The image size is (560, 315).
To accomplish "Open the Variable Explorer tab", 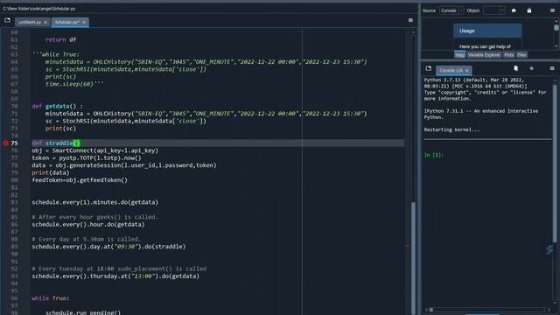I will point(484,55).
